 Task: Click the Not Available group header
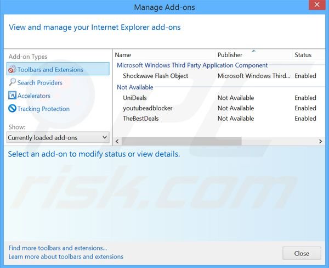pos(135,87)
